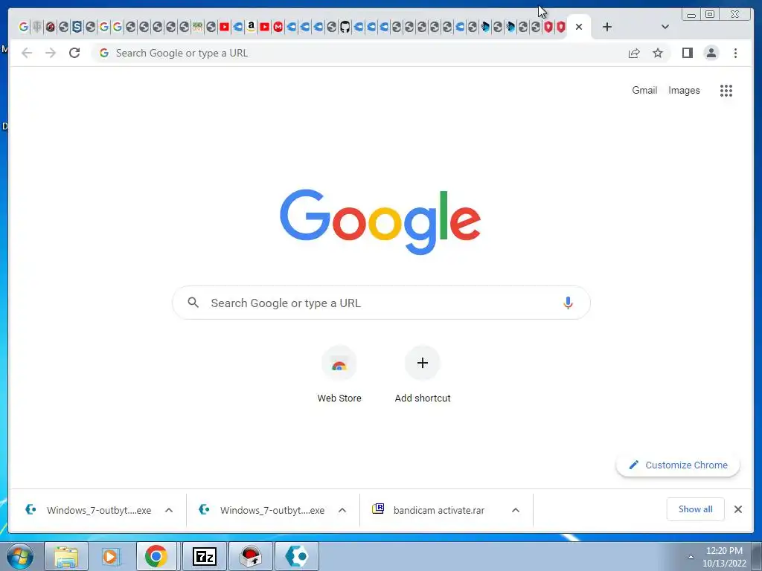Close the downloads bar
This screenshot has width=762, height=571.
coord(737,509)
